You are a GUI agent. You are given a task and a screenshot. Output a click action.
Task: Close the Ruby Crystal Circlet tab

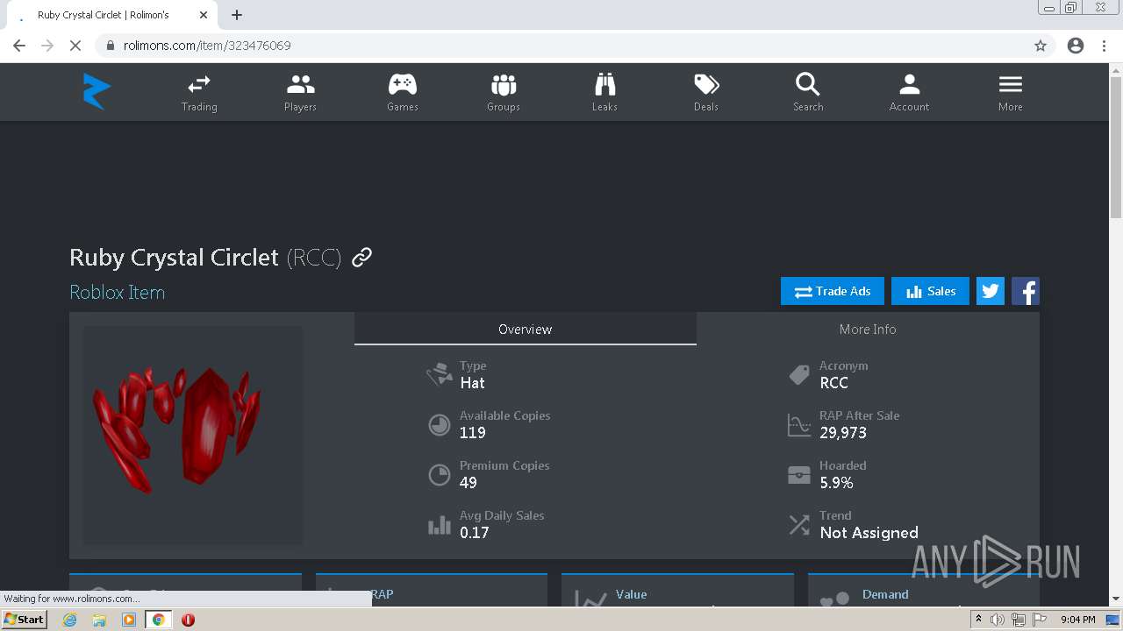pos(204,15)
